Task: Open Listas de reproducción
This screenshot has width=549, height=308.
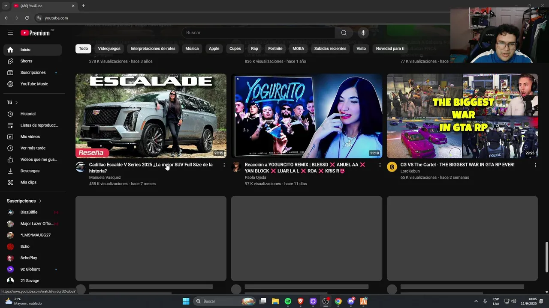Action: (33, 125)
